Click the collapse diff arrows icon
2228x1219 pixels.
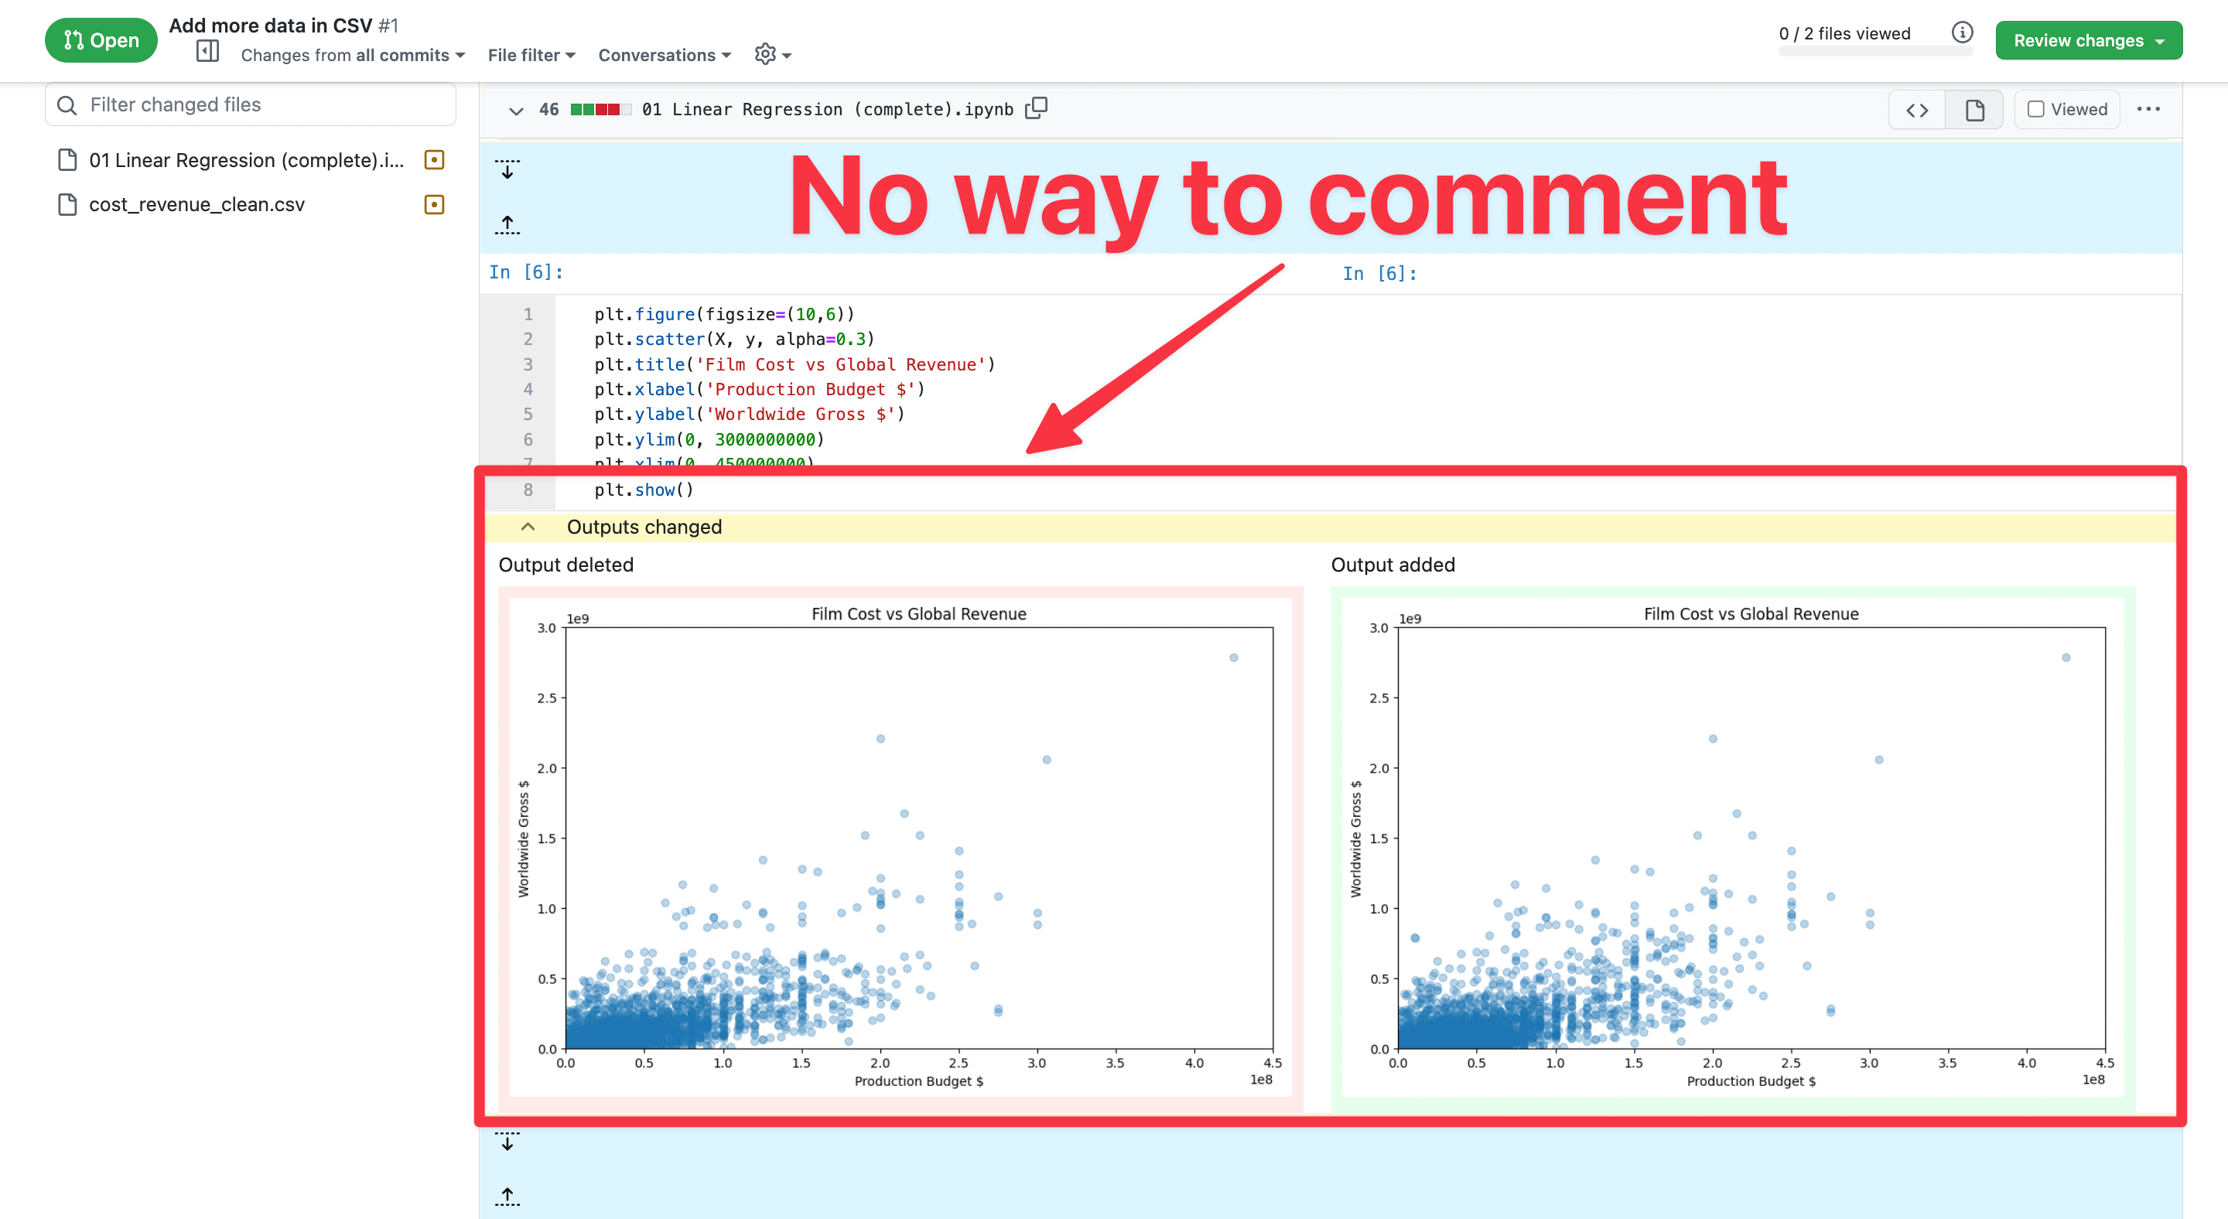pyautogui.click(x=507, y=195)
